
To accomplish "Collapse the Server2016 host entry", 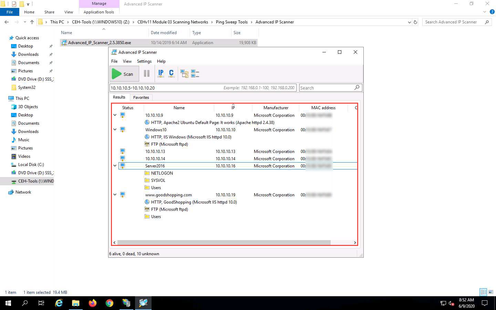I will tap(115, 166).
